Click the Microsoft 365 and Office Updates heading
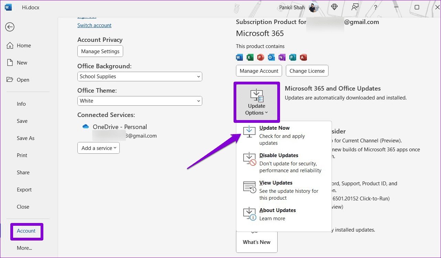Viewport: 441px width, 258px height. (333, 89)
